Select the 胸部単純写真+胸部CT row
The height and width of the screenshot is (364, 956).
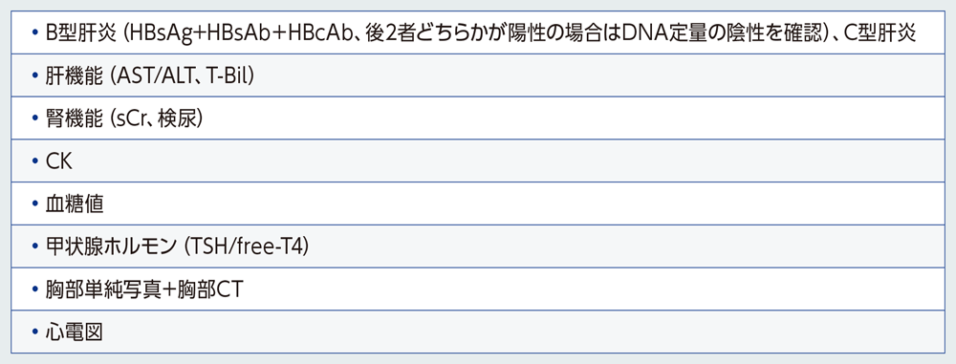click(478, 289)
